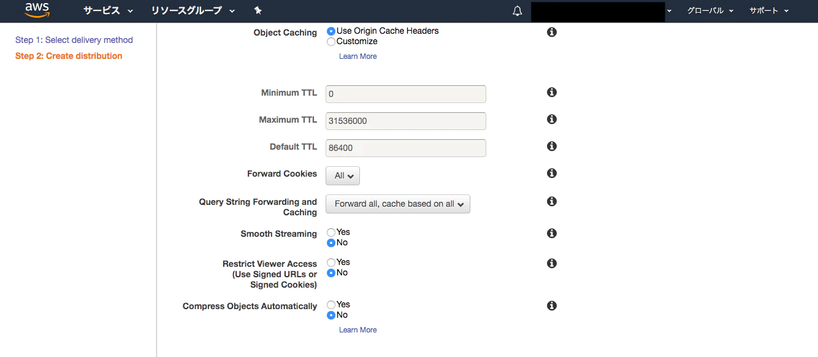Go to Step 2: Create distribution
This screenshot has width=818, height=357.
(69, 56)
